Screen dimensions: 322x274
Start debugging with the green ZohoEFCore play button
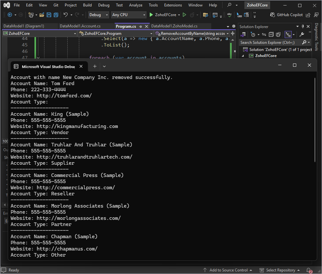pos(151,15)
